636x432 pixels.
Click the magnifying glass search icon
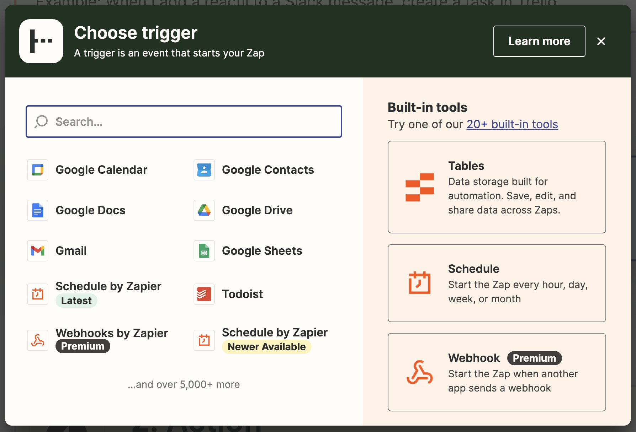coord(42,121)
